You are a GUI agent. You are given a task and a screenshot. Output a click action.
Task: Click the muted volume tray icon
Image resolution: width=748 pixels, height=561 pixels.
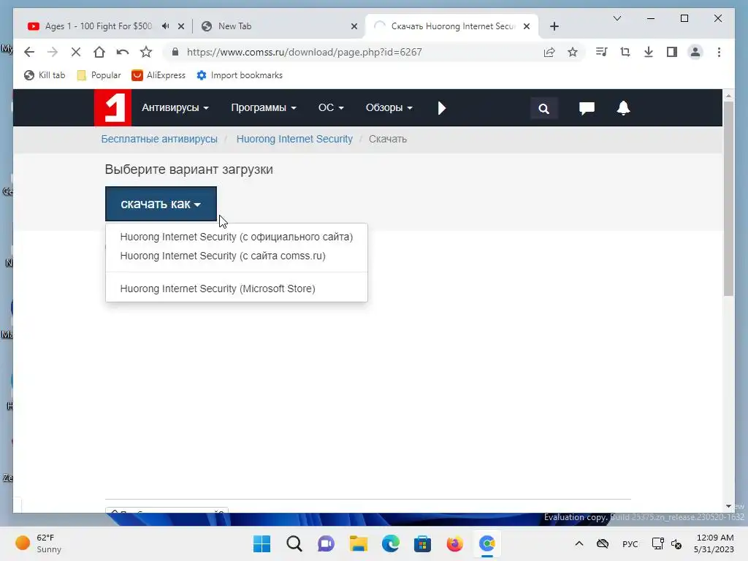coord(676,543)
